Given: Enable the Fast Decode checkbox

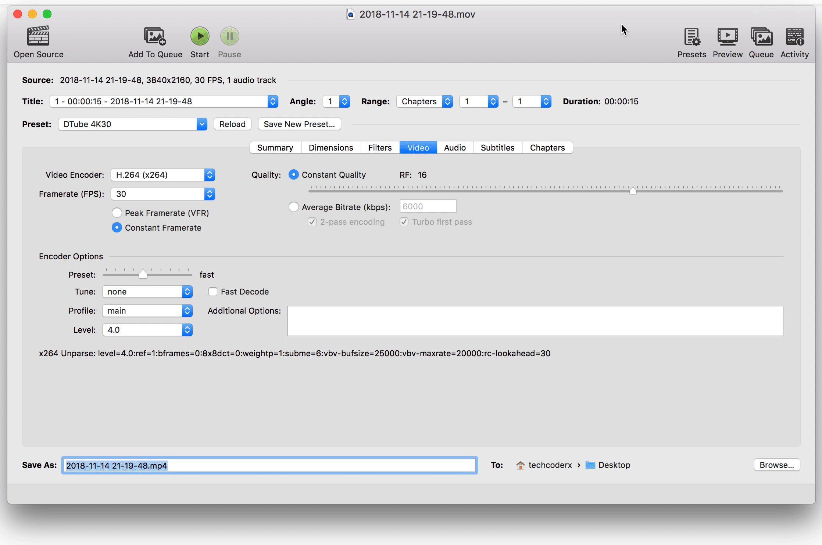Looking at the screenshot, I should (x=213, y=292).
